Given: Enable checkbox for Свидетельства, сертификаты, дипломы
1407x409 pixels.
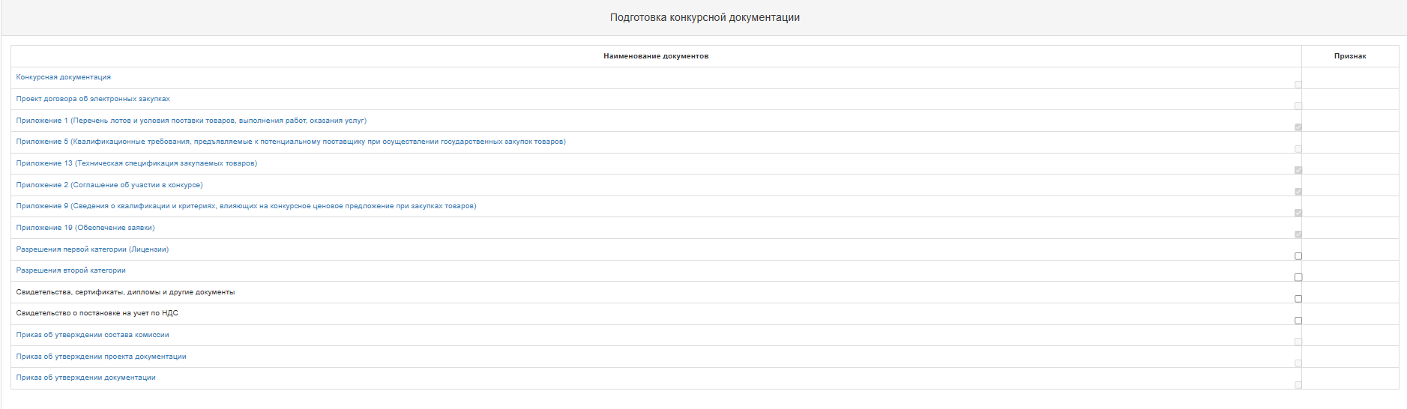Looking at the screenshot, I should tap(1298, 299).
